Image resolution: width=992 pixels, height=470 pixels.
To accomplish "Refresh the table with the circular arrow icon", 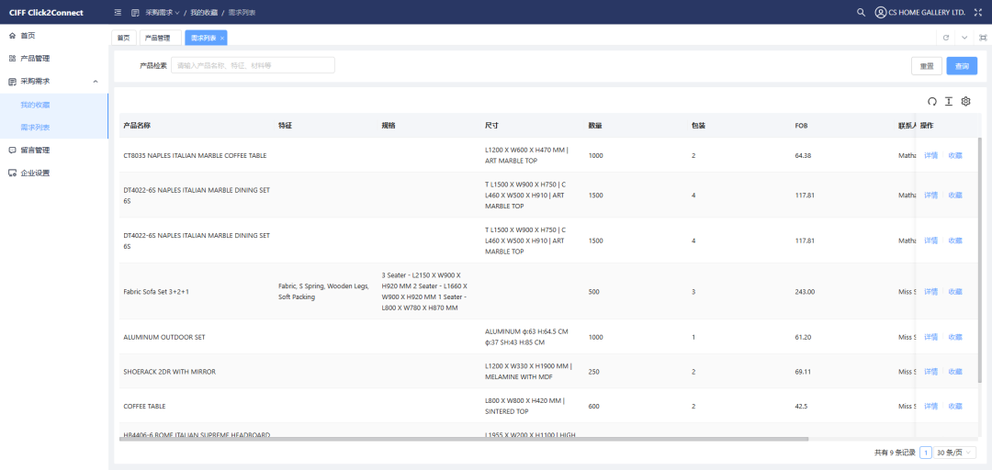I will (x=932, y=101).
